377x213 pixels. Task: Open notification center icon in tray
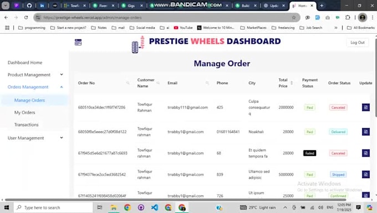358,207
